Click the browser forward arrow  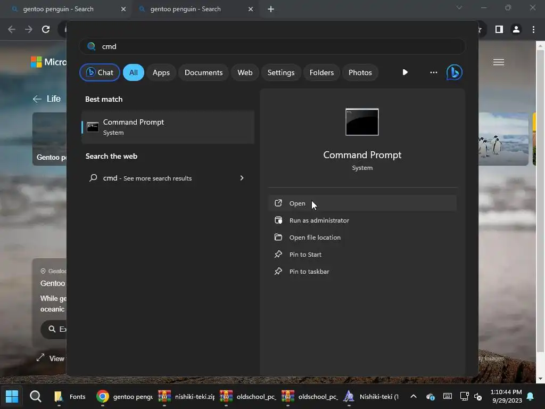click(x=29, y=29)
